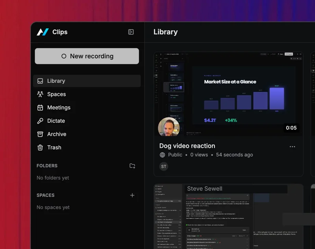The width and height of the screenshot is (315, 249).
Task: Open the Dog video reaction thumbnail
Action: (228, 94)
